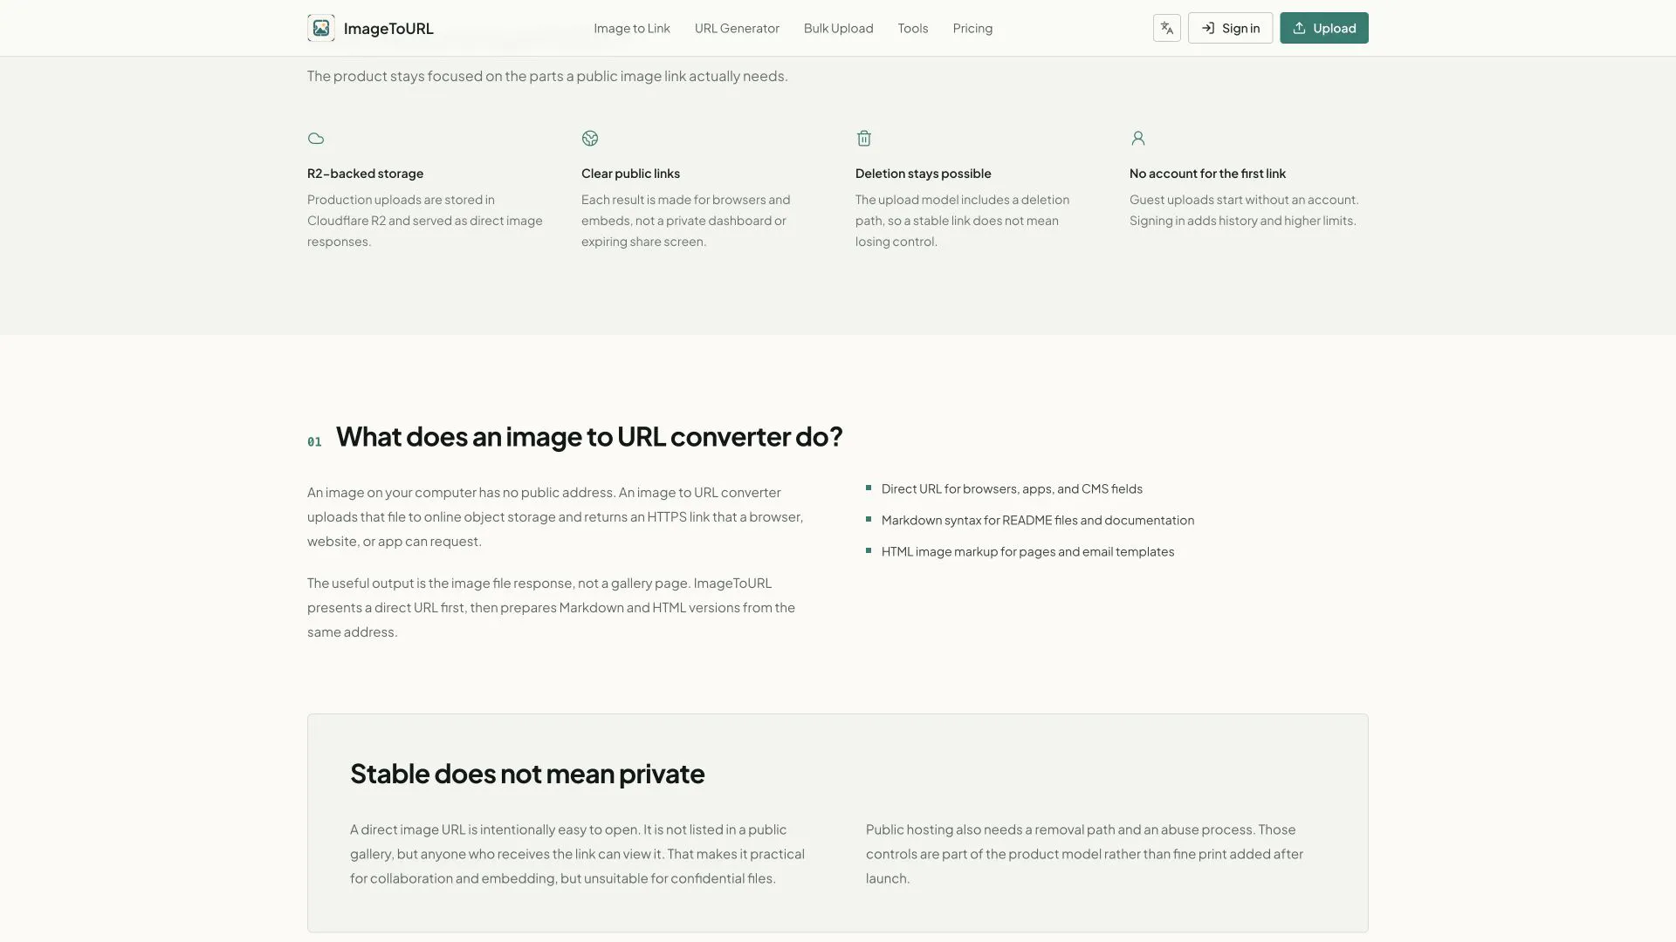Click description The upload model includes a deletion path

pos(962,221)
